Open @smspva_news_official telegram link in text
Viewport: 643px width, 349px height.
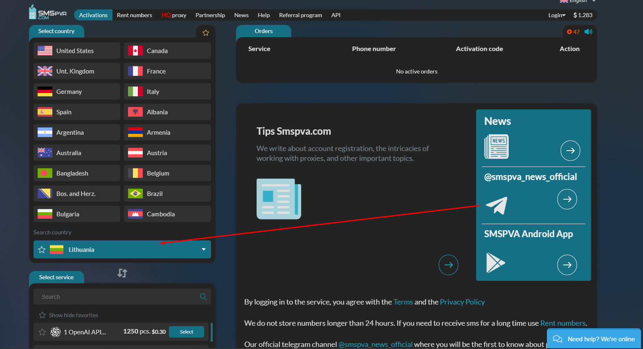375,345
